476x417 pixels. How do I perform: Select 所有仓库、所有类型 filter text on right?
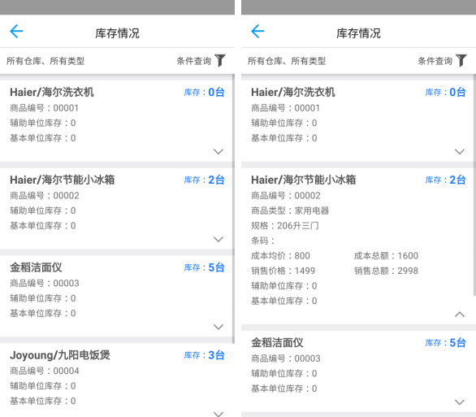[287, 61]
